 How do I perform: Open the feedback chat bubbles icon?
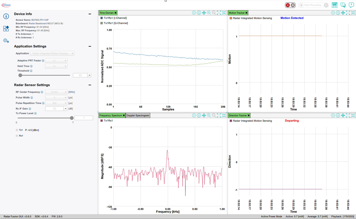point(343,5)
